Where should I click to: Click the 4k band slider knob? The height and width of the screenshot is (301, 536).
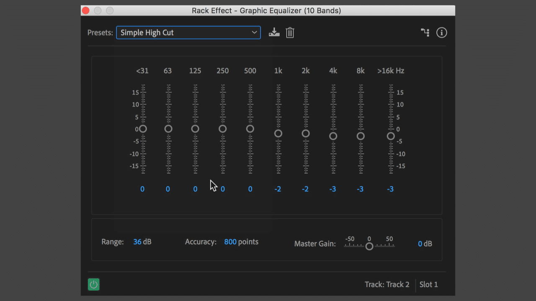(333, 136)
